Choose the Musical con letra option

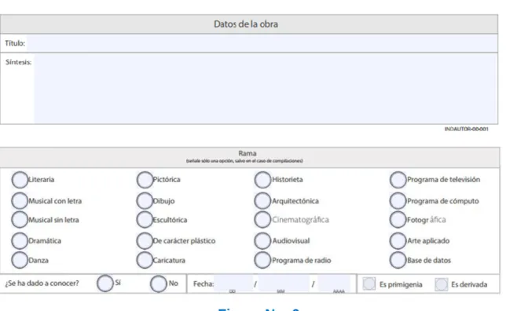tap(20, 201)
